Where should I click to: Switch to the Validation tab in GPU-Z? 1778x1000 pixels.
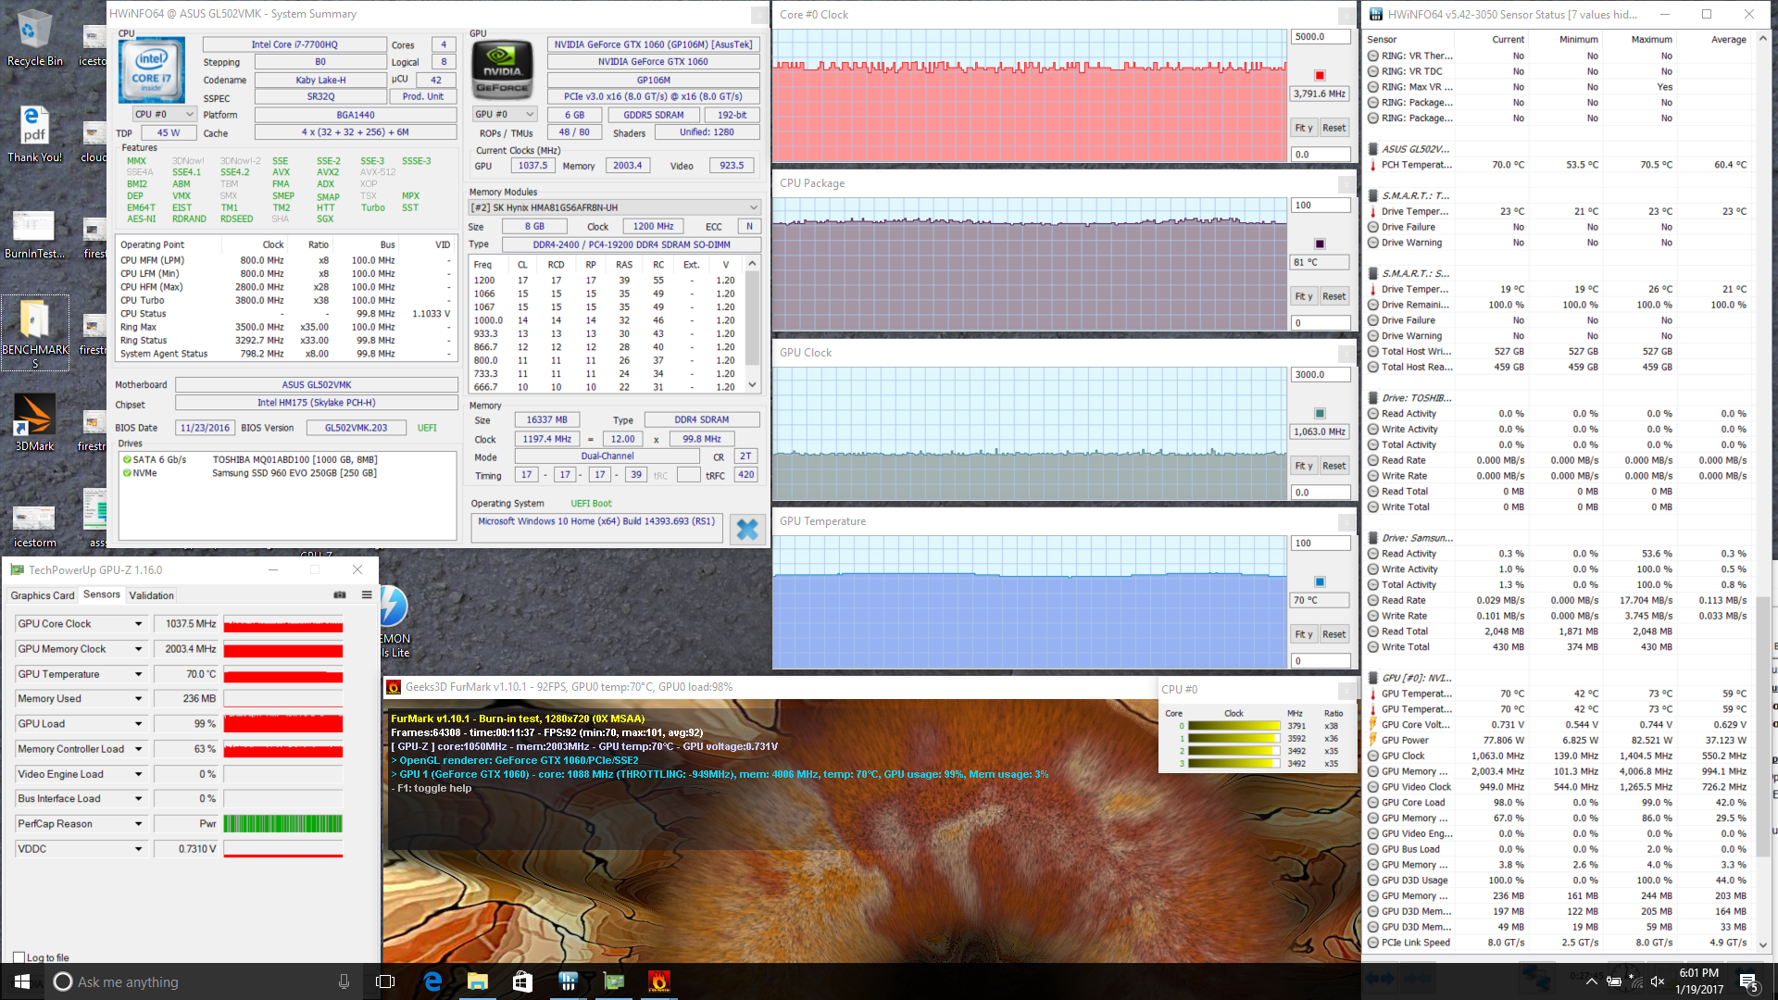point(151,595)
